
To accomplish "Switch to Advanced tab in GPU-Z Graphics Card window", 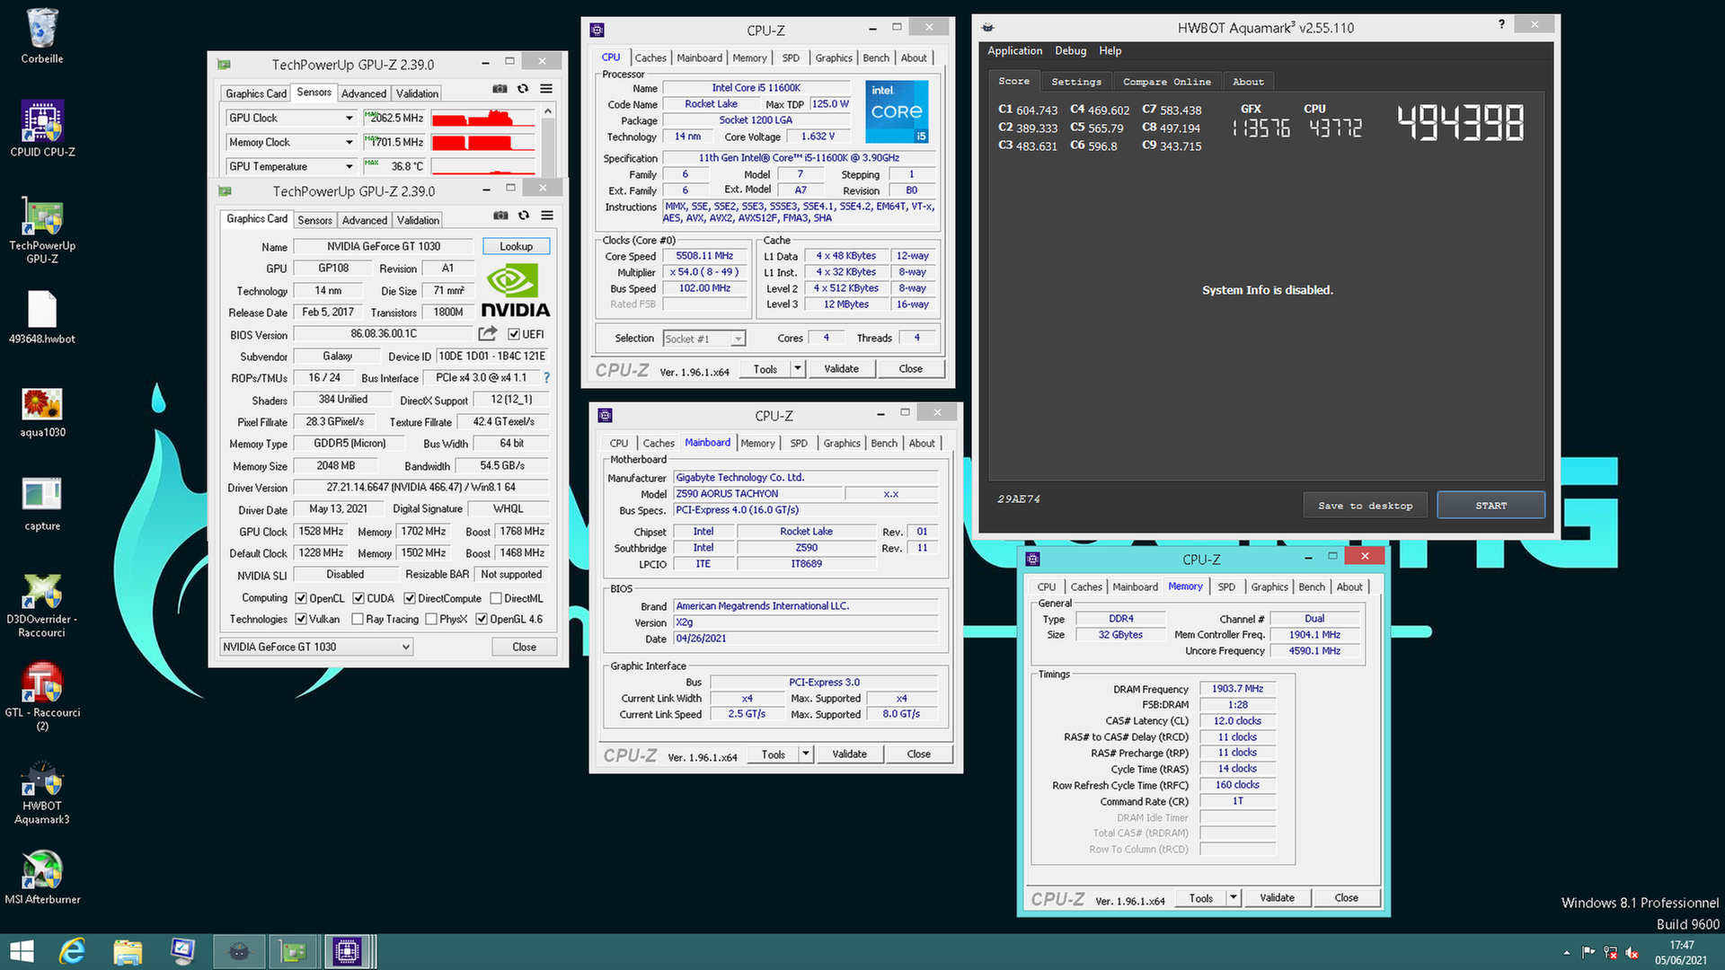I will coord(365,220).
